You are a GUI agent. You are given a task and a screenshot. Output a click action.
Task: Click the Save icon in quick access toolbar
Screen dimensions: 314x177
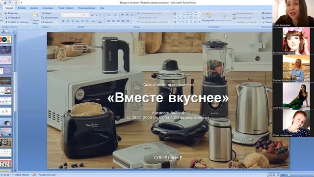point(5,2)
